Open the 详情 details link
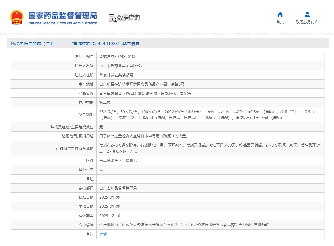Image resolution: width=334 pixels, height=246 pixels. (102, 234)
